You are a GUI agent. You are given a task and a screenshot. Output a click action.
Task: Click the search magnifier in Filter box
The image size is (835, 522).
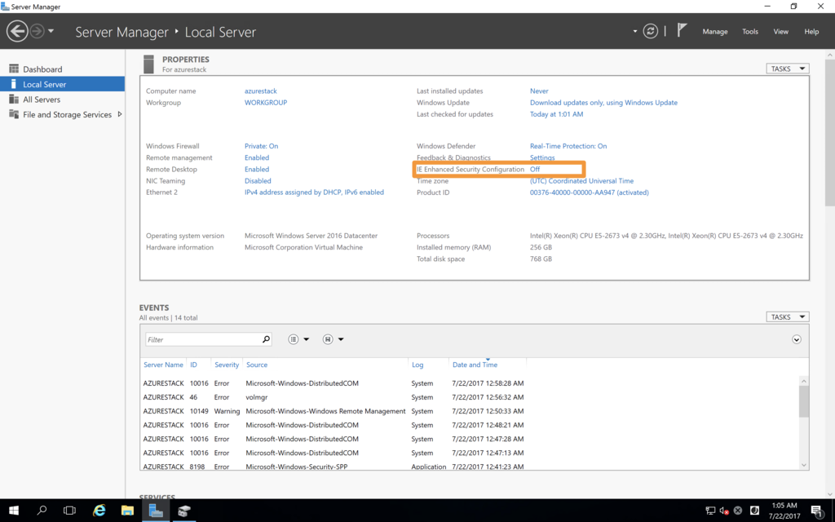click(x=266, y=339)
